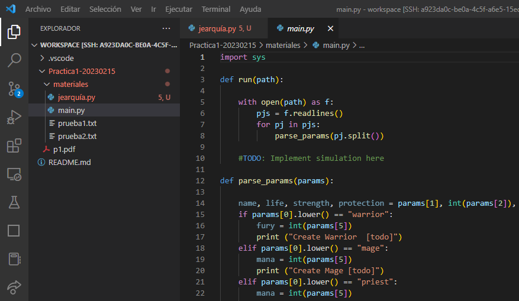The height and width of the screenshot is (301, 519).
Task: Click the '5, U' status beside jearquía.py in tree
Action: (164, 97)
